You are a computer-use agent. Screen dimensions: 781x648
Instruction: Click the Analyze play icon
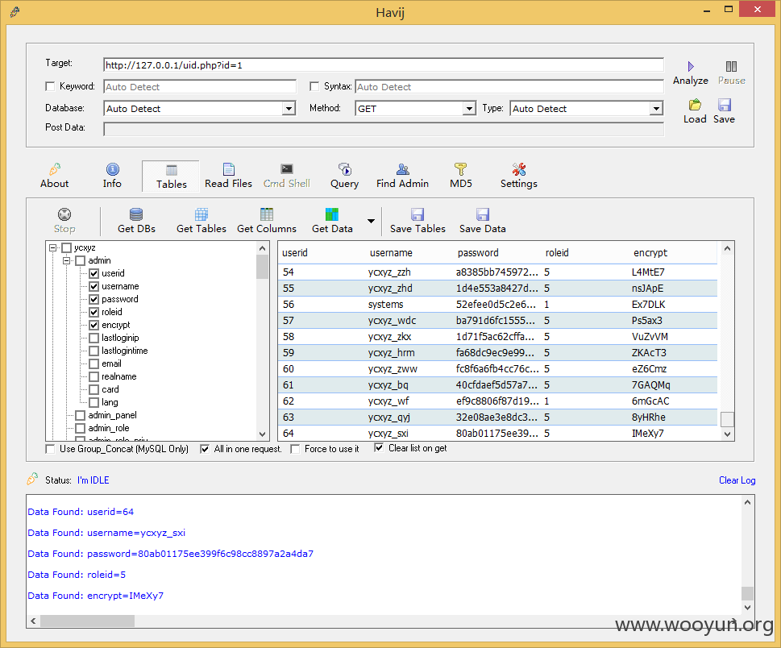(691, 66)
